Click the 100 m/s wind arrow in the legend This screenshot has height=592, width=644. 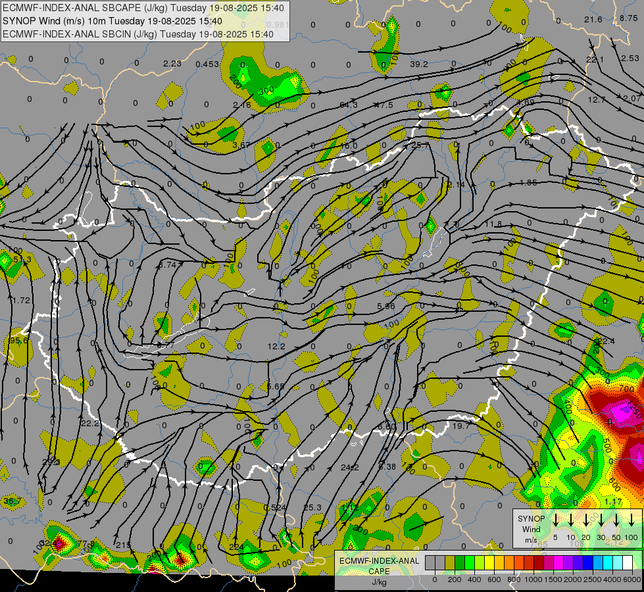(x=632, y=520)
